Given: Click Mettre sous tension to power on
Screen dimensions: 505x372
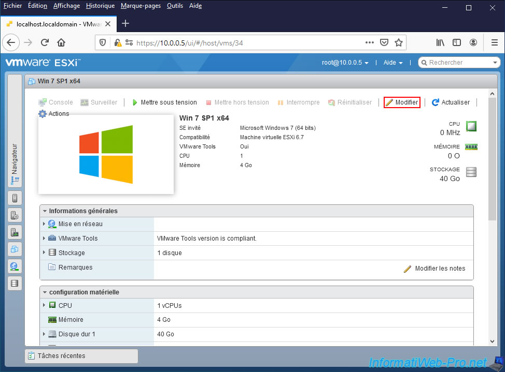Looking at the screenshot, I should click(x=164, y=102).
